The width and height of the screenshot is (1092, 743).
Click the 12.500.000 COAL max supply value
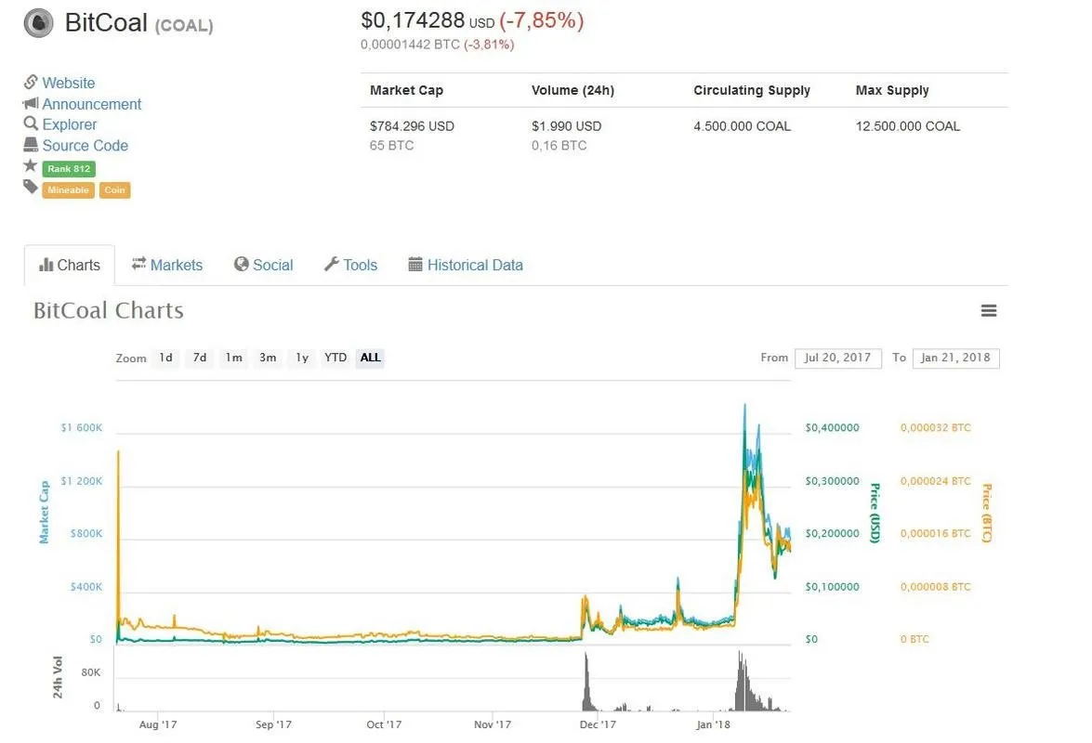click(x=907, y=126)
